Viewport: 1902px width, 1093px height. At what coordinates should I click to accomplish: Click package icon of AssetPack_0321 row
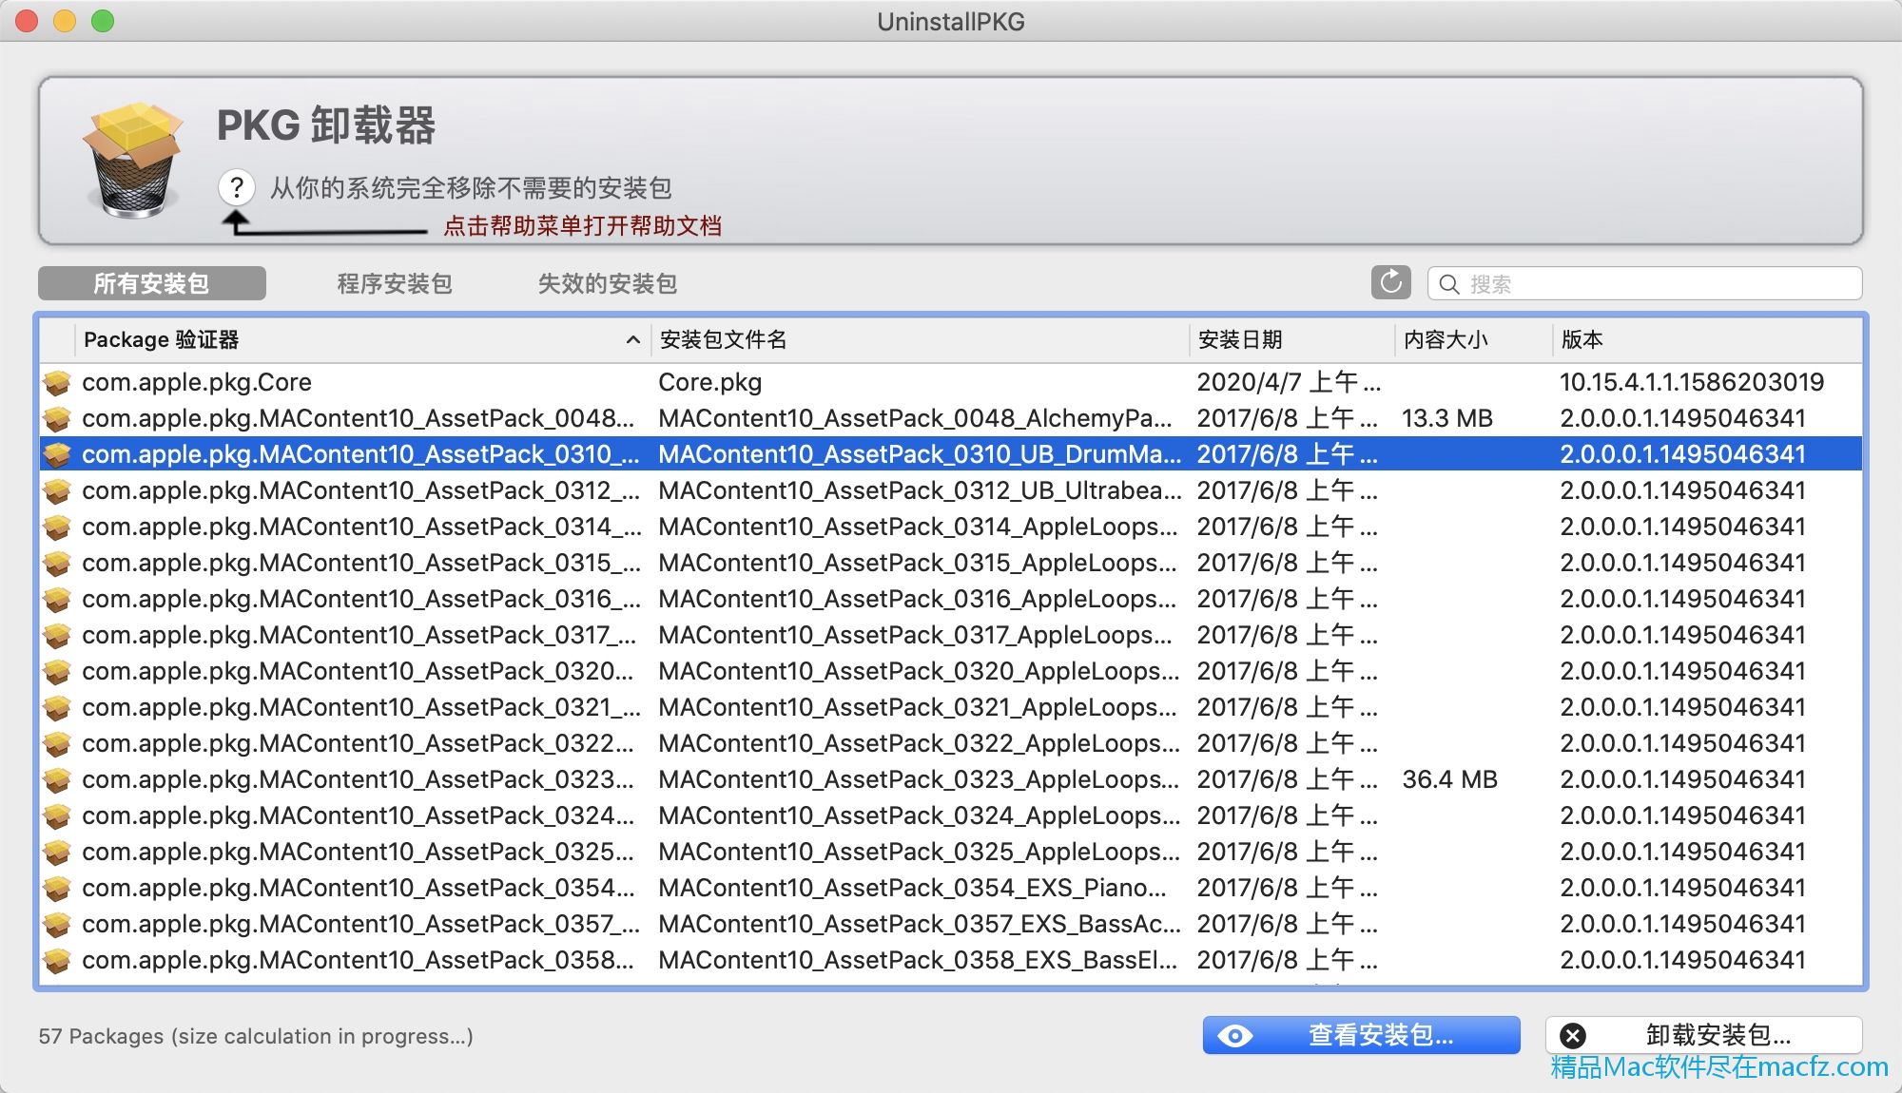(x=57, y=707)
